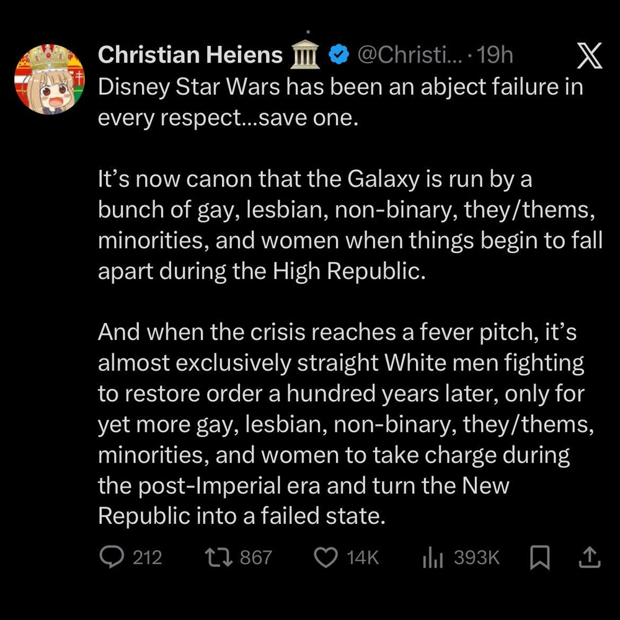Screen dimensions: 620x620
Task: Open the Christian Heiens profile name
Action: (x=190, y=56)
